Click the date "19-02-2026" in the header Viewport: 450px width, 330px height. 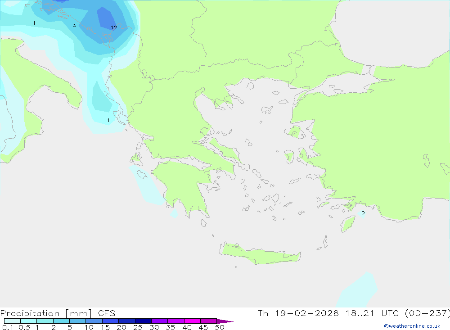(306, 313)
